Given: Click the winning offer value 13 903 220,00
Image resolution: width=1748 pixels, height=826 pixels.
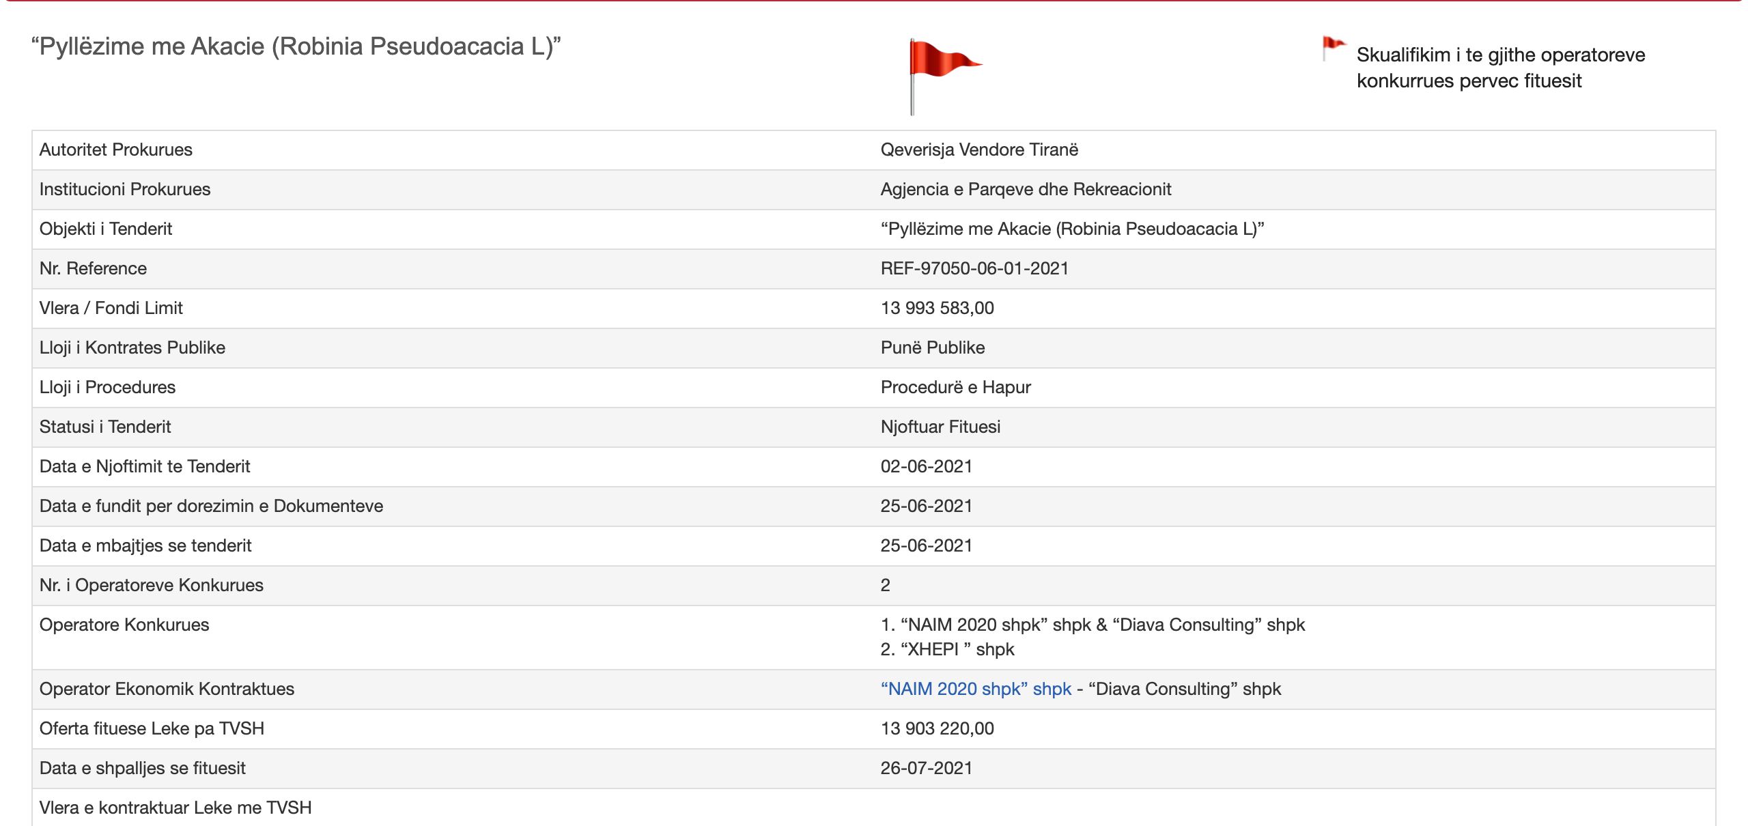Looking at the screenshot, I should [937, 728].
